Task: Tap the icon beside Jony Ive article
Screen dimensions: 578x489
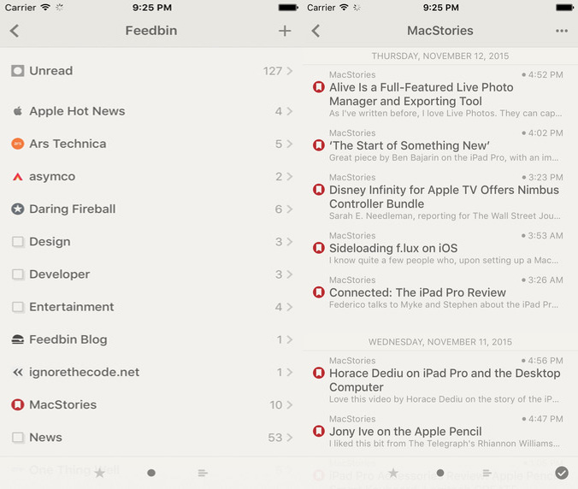Action: pos(318,431)
